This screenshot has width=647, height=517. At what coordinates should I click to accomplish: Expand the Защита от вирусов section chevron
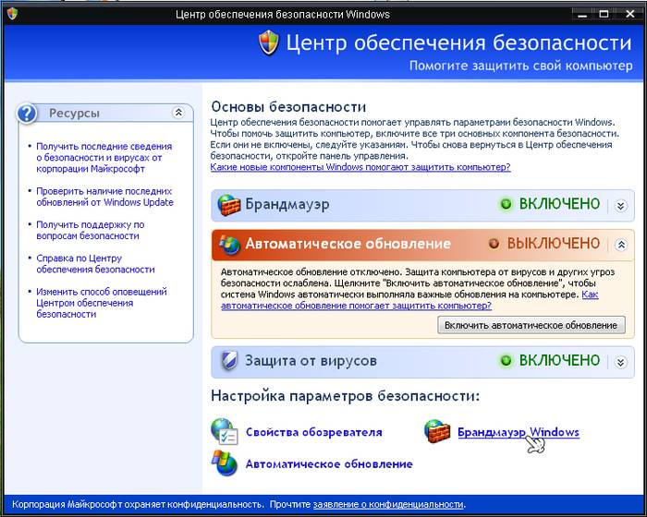click(620, 362)
